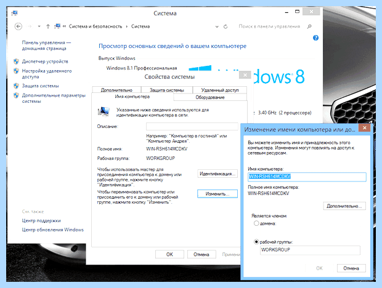The image size is (382, 288).
Task: Click the Дополнительно... button in rename dialog
Action: click(x=344, y=206)
